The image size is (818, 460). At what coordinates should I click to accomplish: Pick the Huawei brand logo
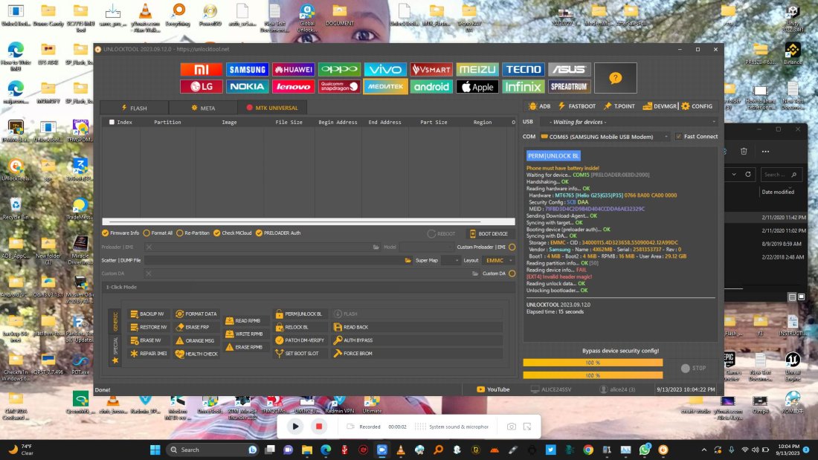pos(293,69)
